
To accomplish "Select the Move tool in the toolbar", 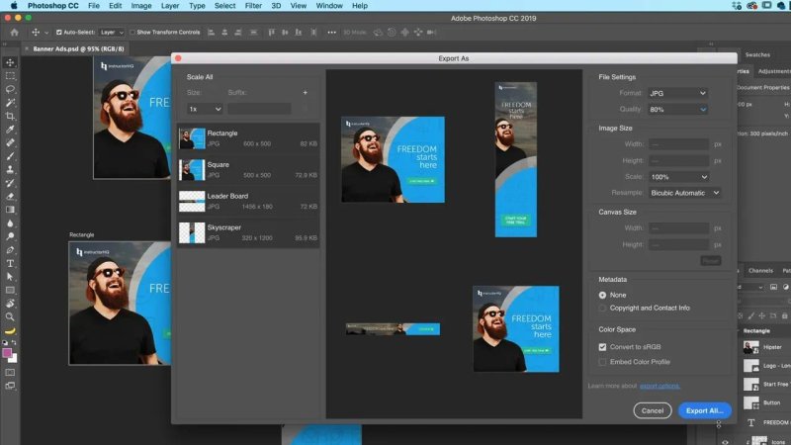I will (10, 62).
